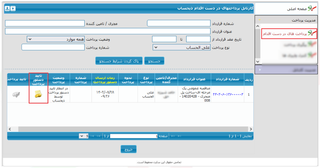Click the مجری / تامین کننده input field
The image size is (320, 168).
click(45, 23)
